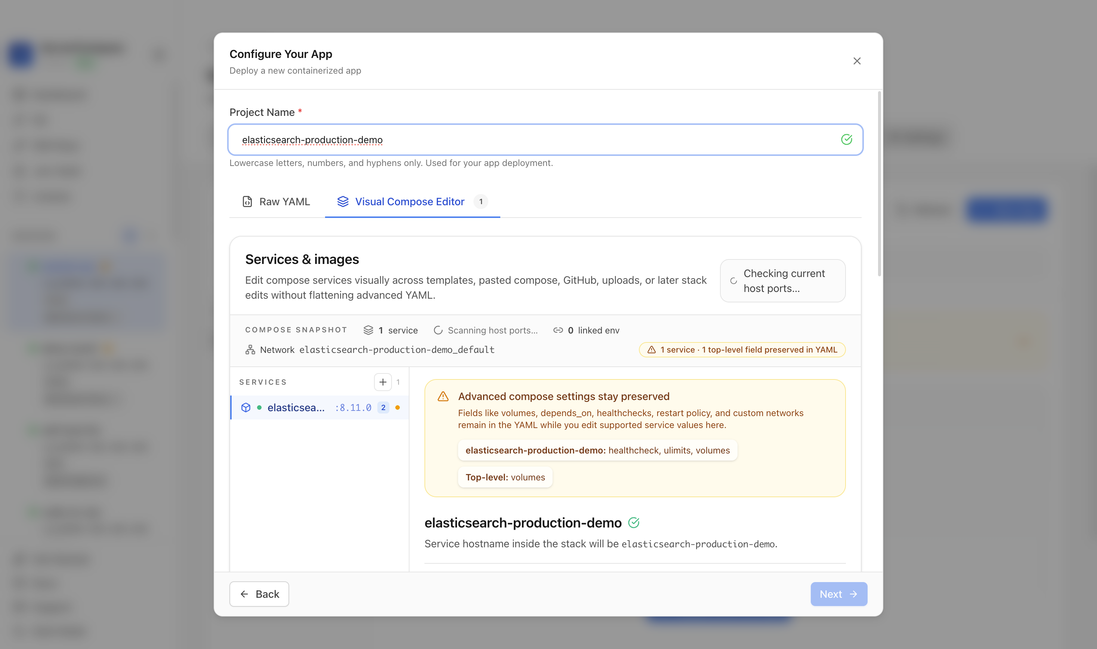The width and height of the screenshot is (1097, 649).
Task: Click the Visual Compose Editor layers icon
Action: pos(343,202)
